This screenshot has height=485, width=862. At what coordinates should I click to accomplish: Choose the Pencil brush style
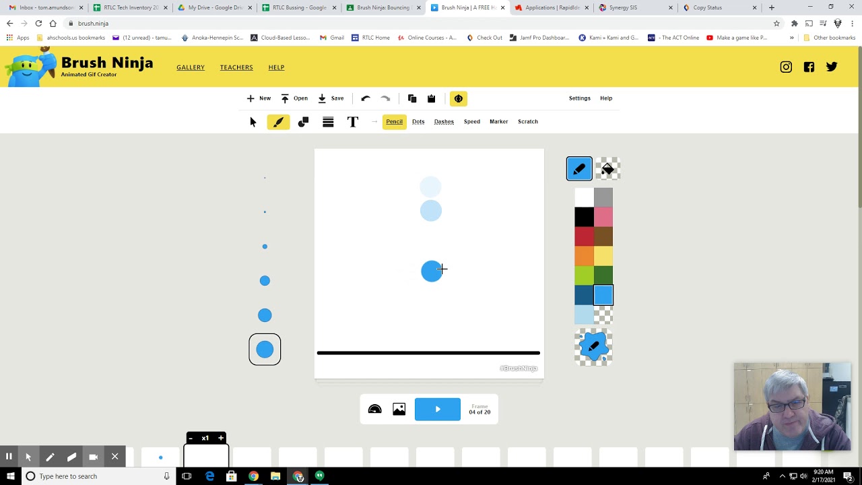click(395, 122)
